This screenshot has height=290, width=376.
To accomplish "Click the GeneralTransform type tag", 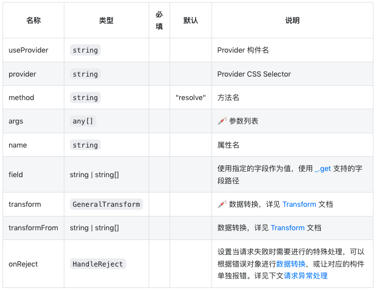I will click(x=106, y=204).
